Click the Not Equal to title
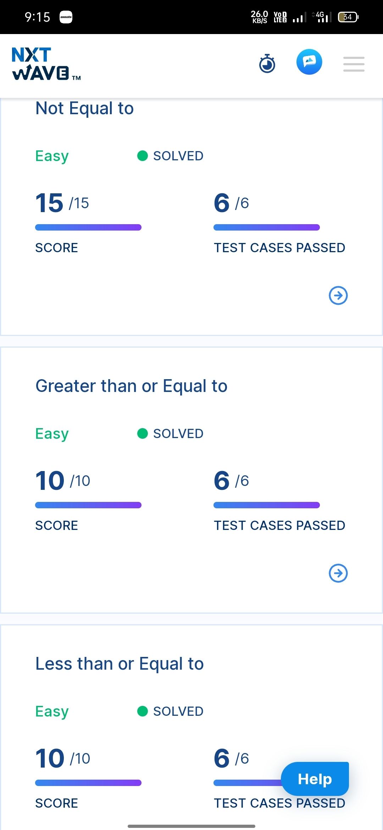The width and height of the screenshot is (383, 830). 85,108
